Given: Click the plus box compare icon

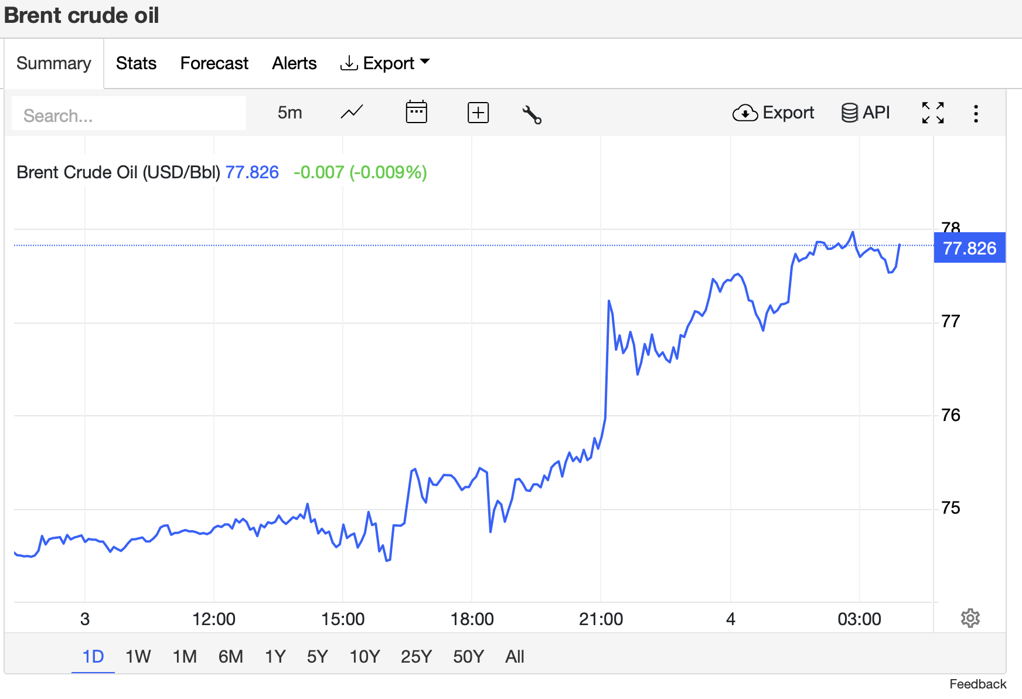Looking at the screenshot, I should click(478, 112).
